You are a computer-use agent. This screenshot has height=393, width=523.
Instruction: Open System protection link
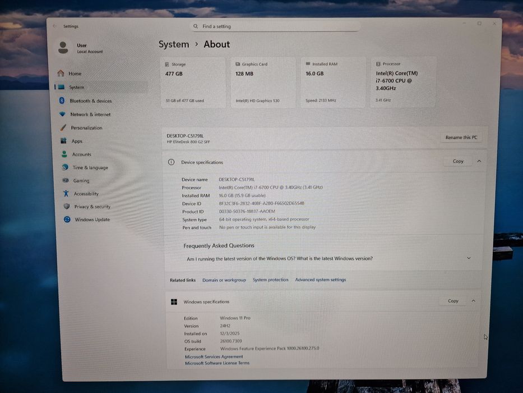pyautogui.click(x=271, y=280)
